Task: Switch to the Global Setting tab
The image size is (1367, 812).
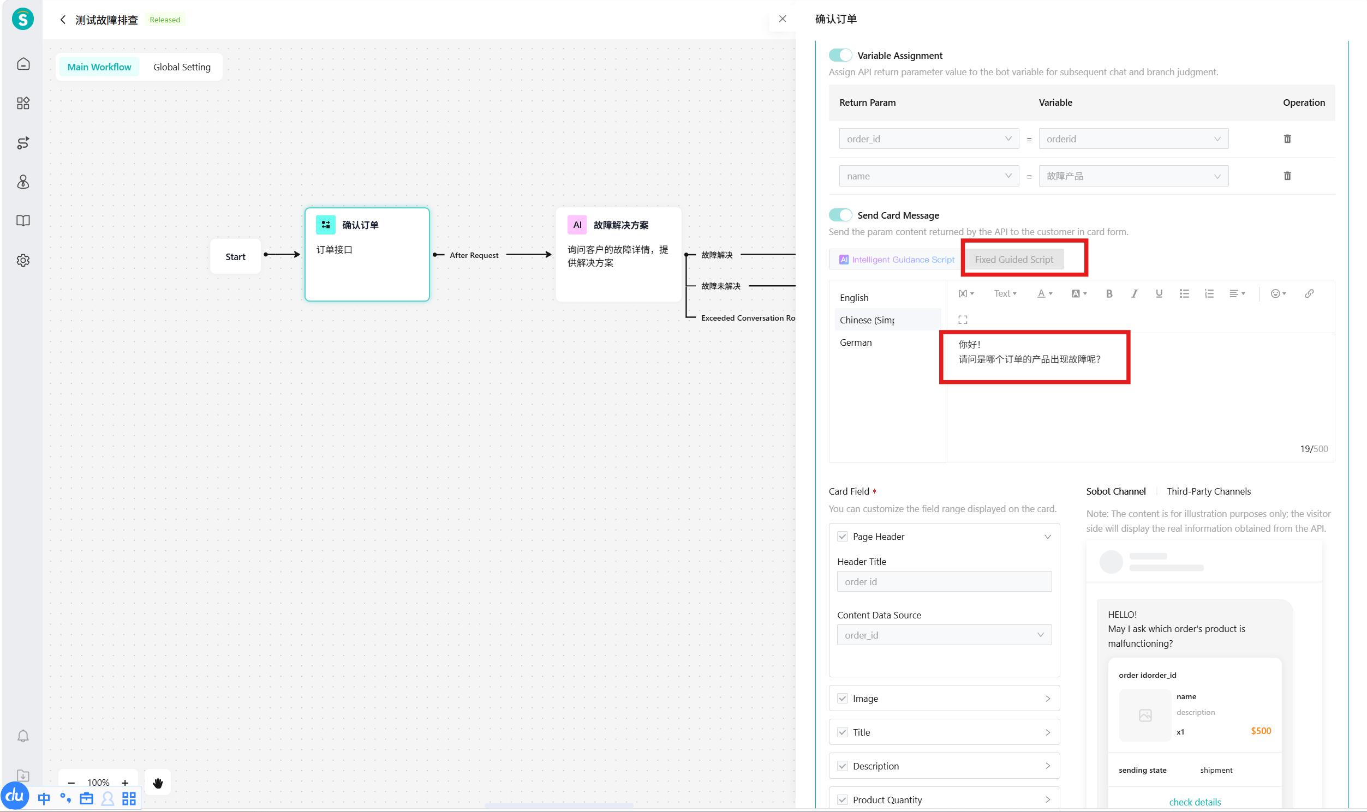Action: [x=182, y=67]
